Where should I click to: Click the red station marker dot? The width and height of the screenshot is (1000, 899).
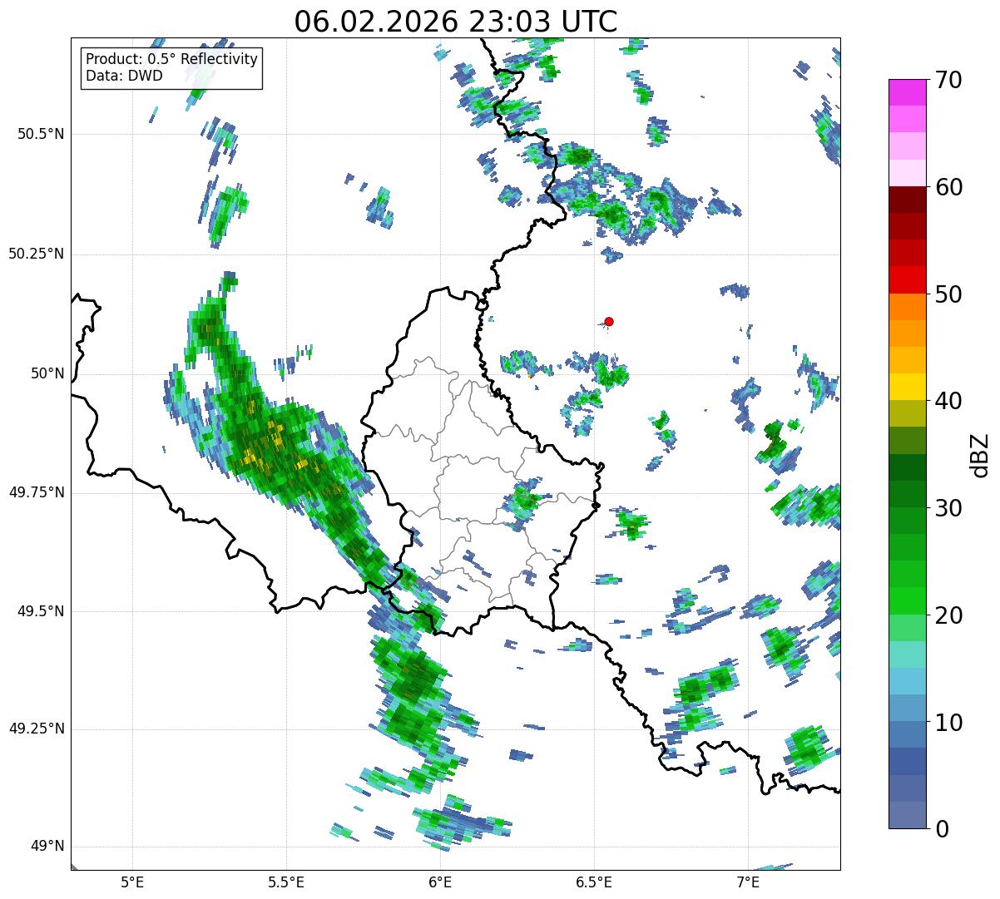point(609,321)
